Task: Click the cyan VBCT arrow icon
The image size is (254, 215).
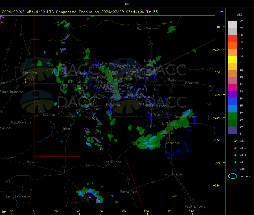Action: pos(233,155)
